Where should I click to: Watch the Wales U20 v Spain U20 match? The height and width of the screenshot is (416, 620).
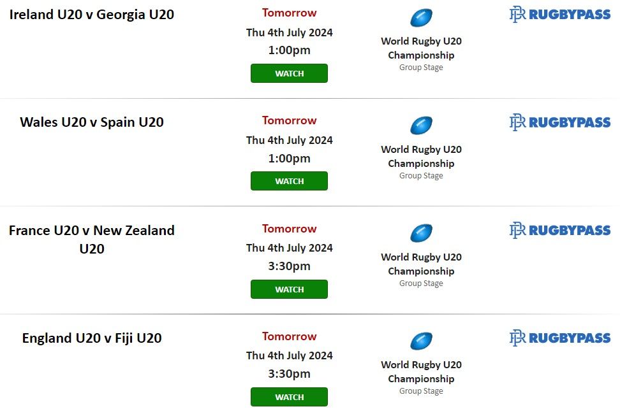pyautogui.click(x=289, y=181)
